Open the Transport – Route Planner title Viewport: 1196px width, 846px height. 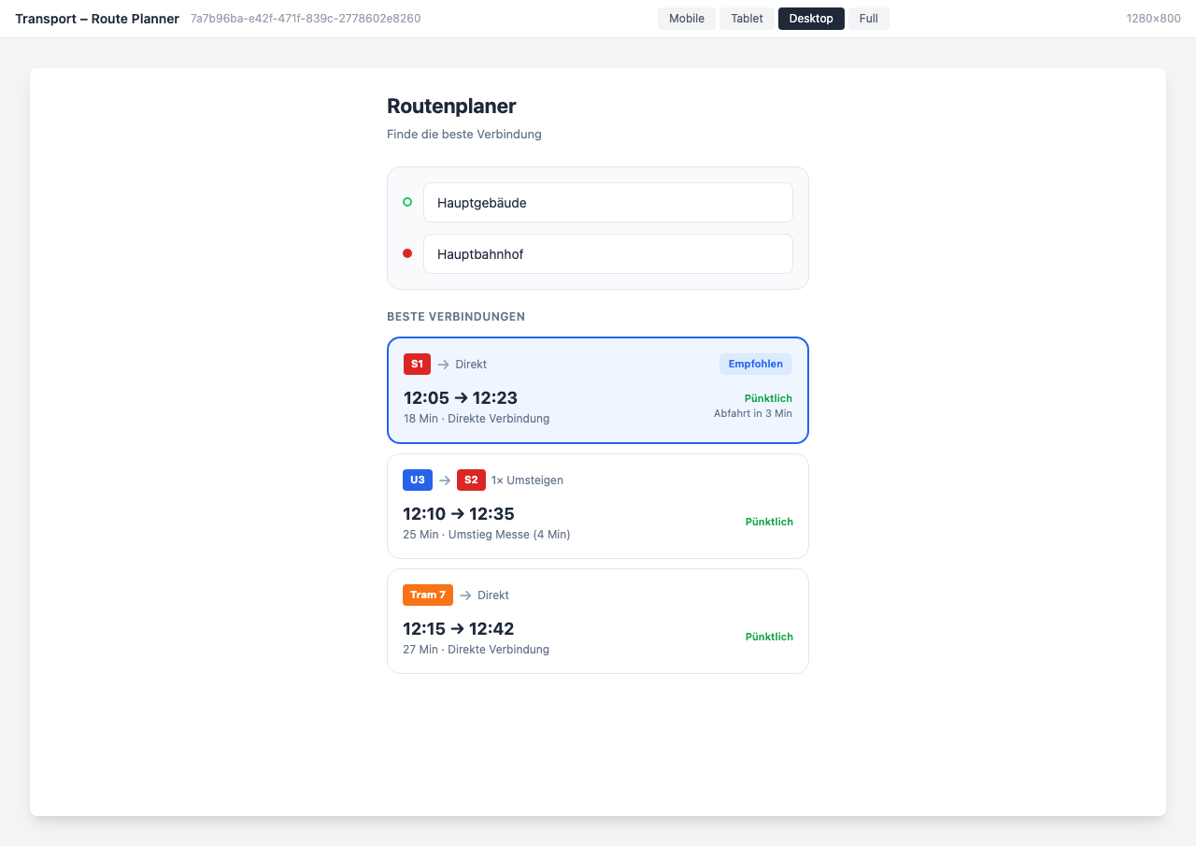pyautogui.click(x=96, y=18)
